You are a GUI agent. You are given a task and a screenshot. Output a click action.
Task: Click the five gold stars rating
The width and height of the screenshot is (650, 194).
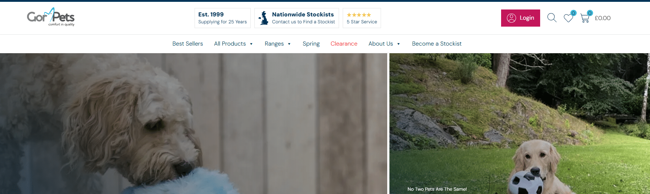point(359,15)
